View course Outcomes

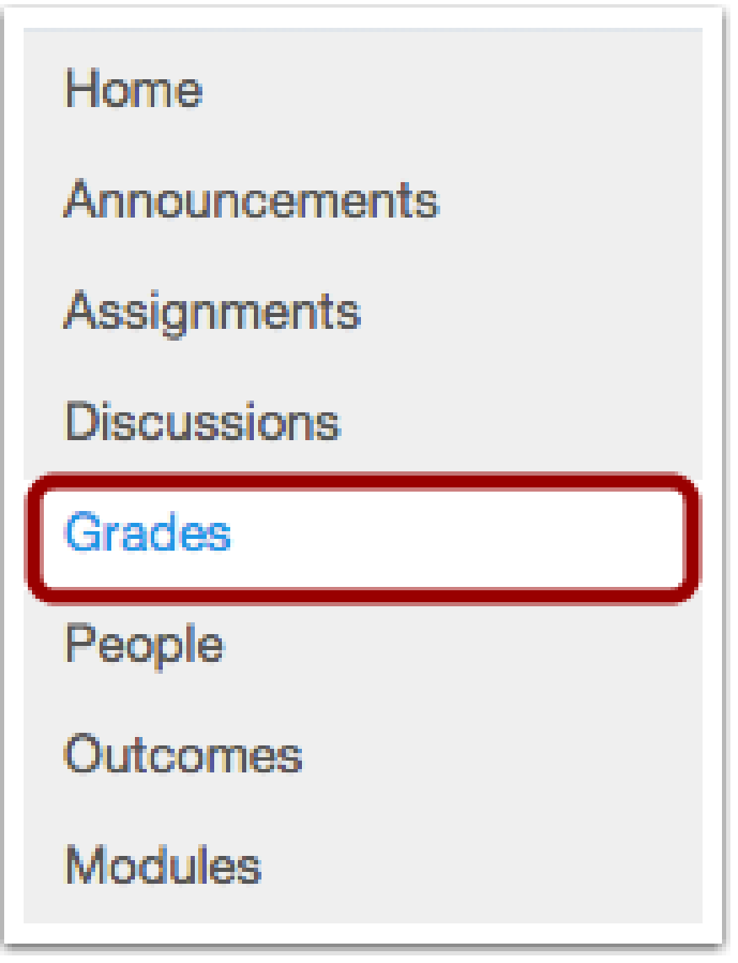pos(183,755)
